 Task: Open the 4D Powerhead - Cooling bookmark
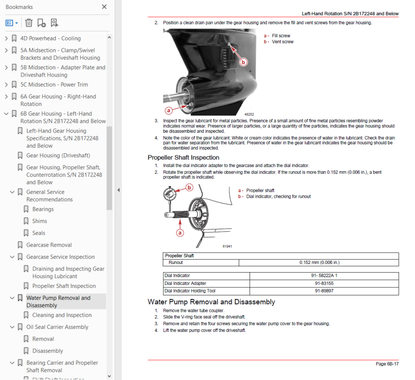tap(51, 39)
